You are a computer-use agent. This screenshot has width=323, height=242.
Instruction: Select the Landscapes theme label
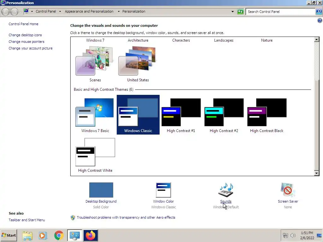[x=224, y=40]
